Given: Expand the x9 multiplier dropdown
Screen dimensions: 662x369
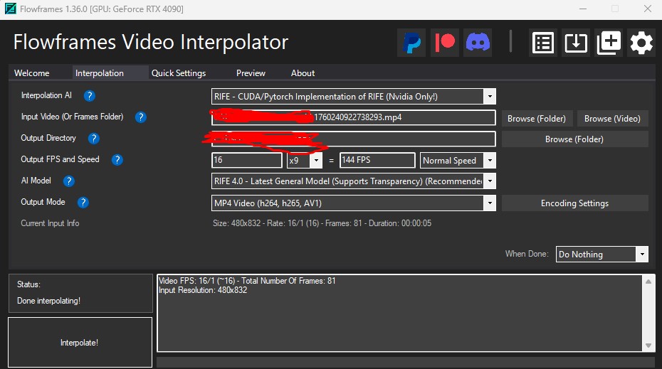Looking at the screenshot, I should click(x=316, y=160).
